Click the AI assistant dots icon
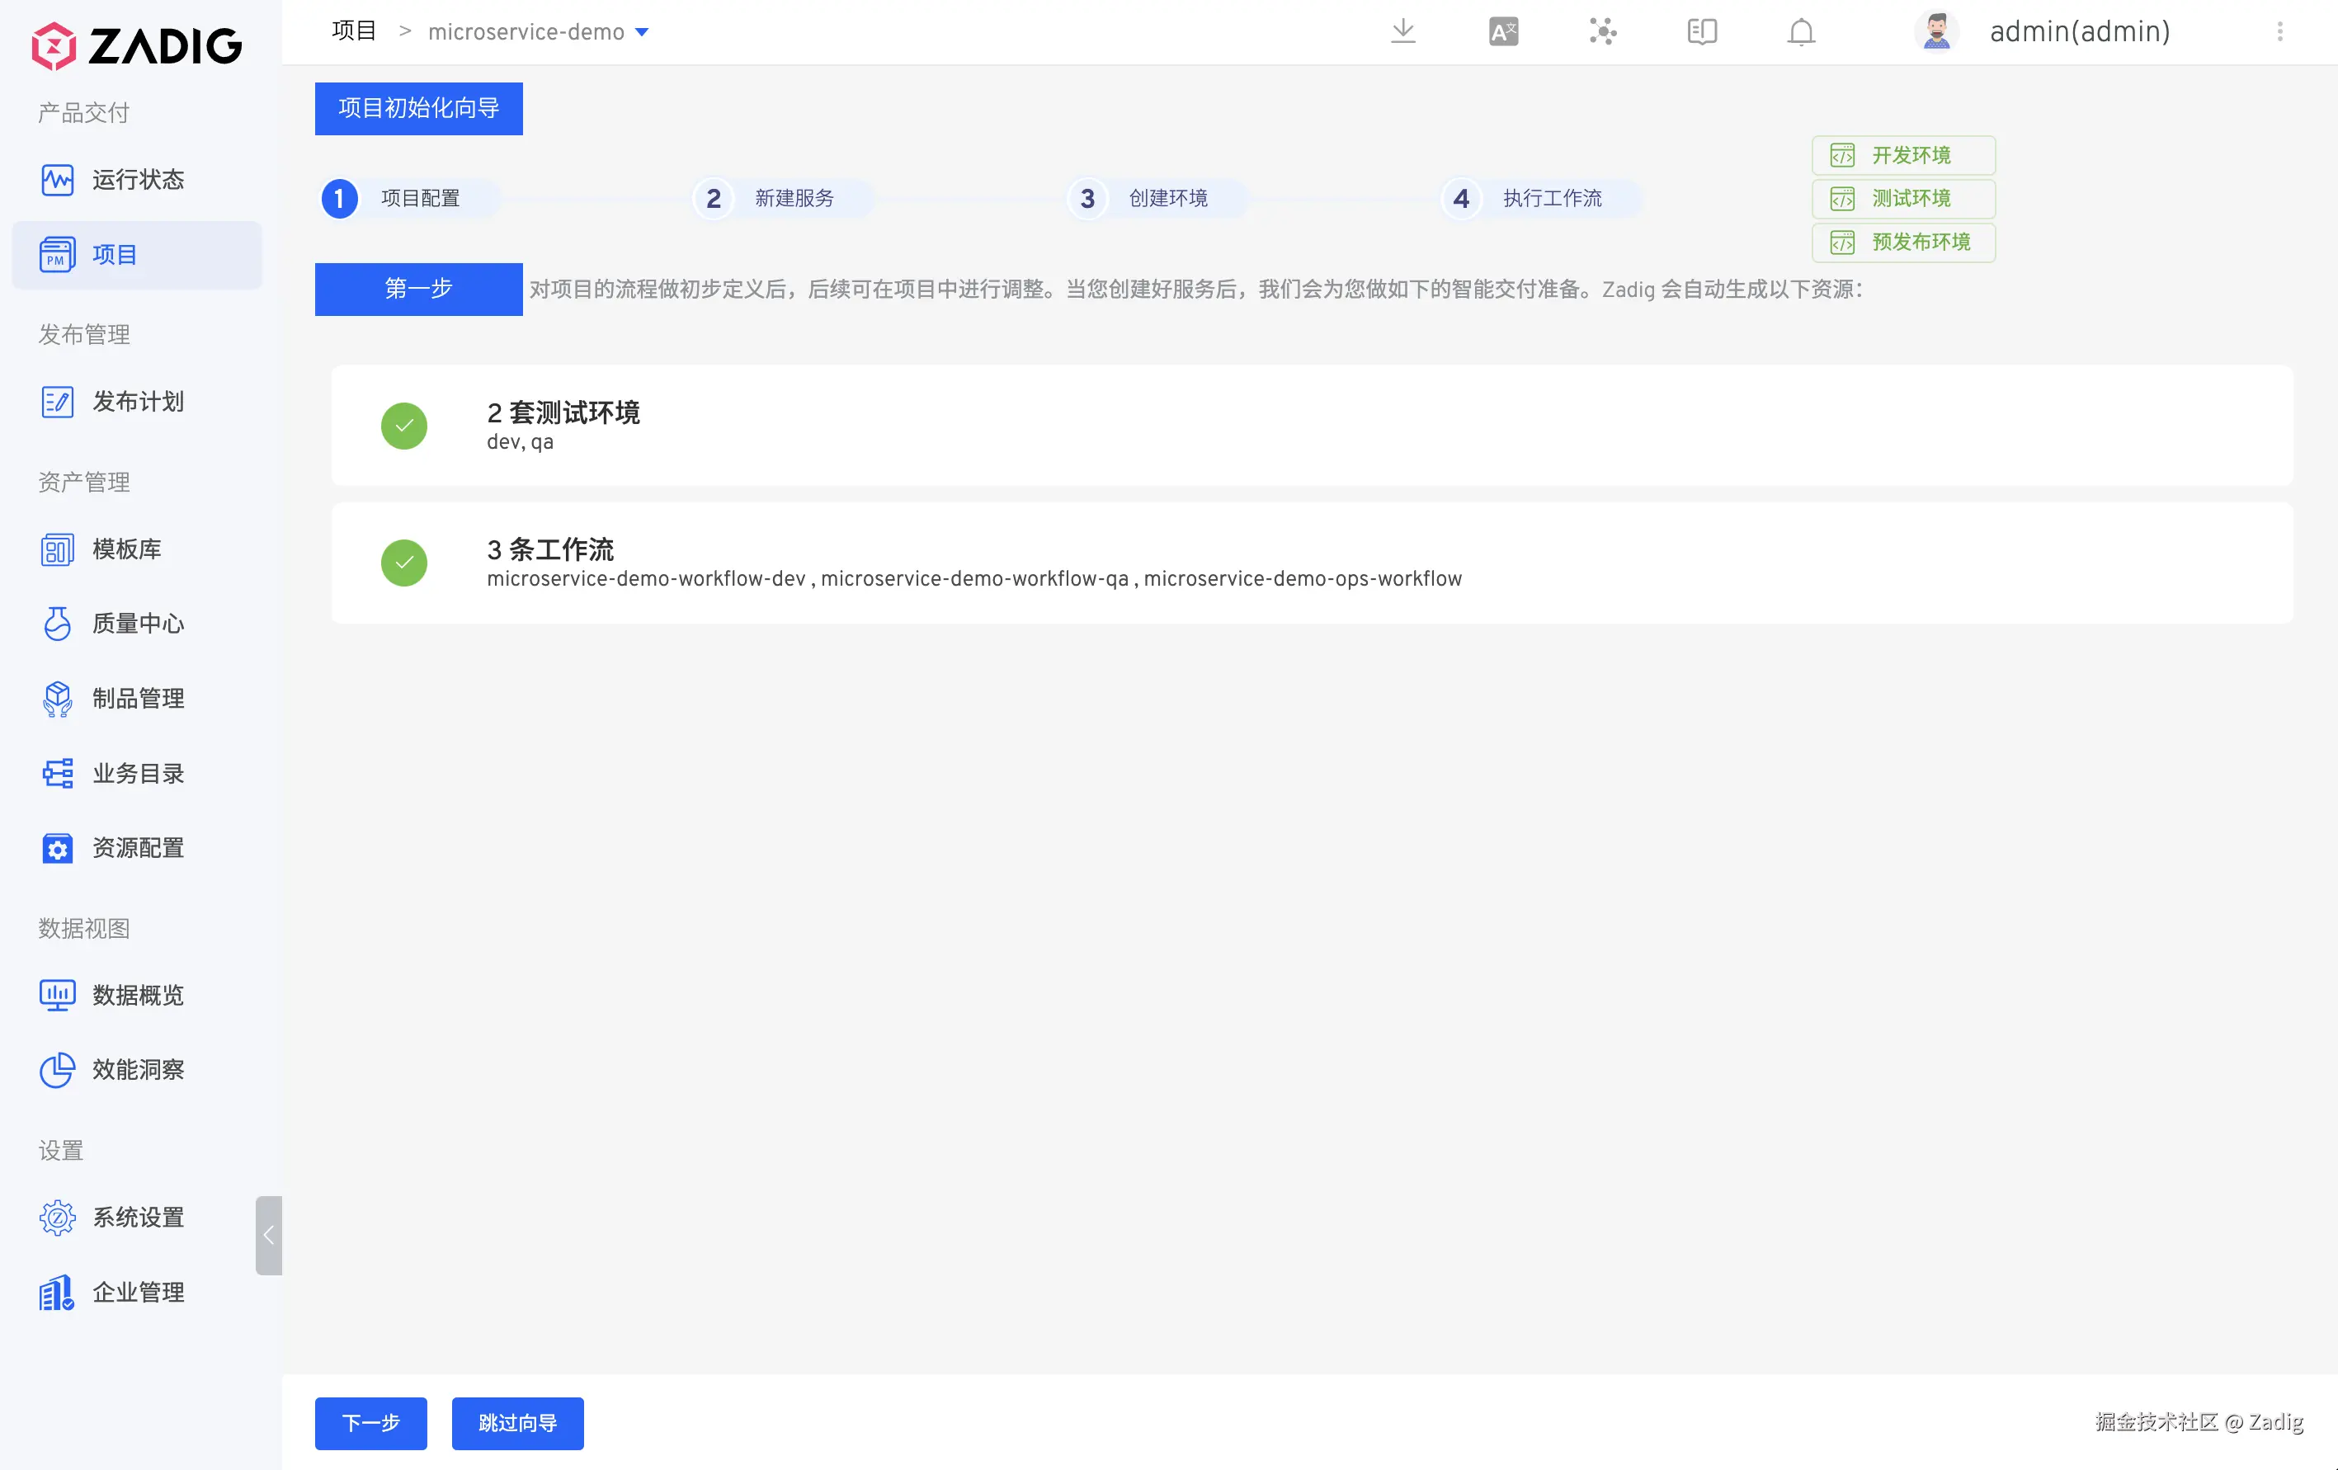 click(1602, 32)
